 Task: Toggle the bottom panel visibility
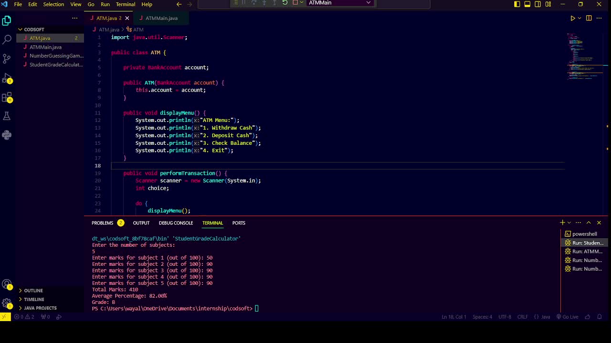[x=527, y=4]
